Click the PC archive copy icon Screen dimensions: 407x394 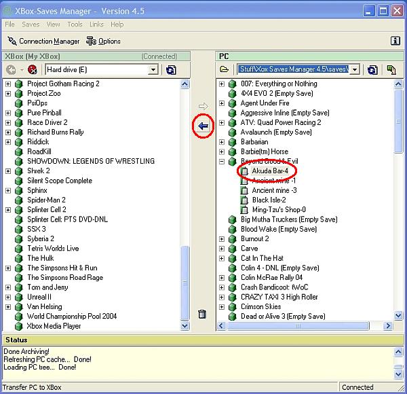point(391,70)
